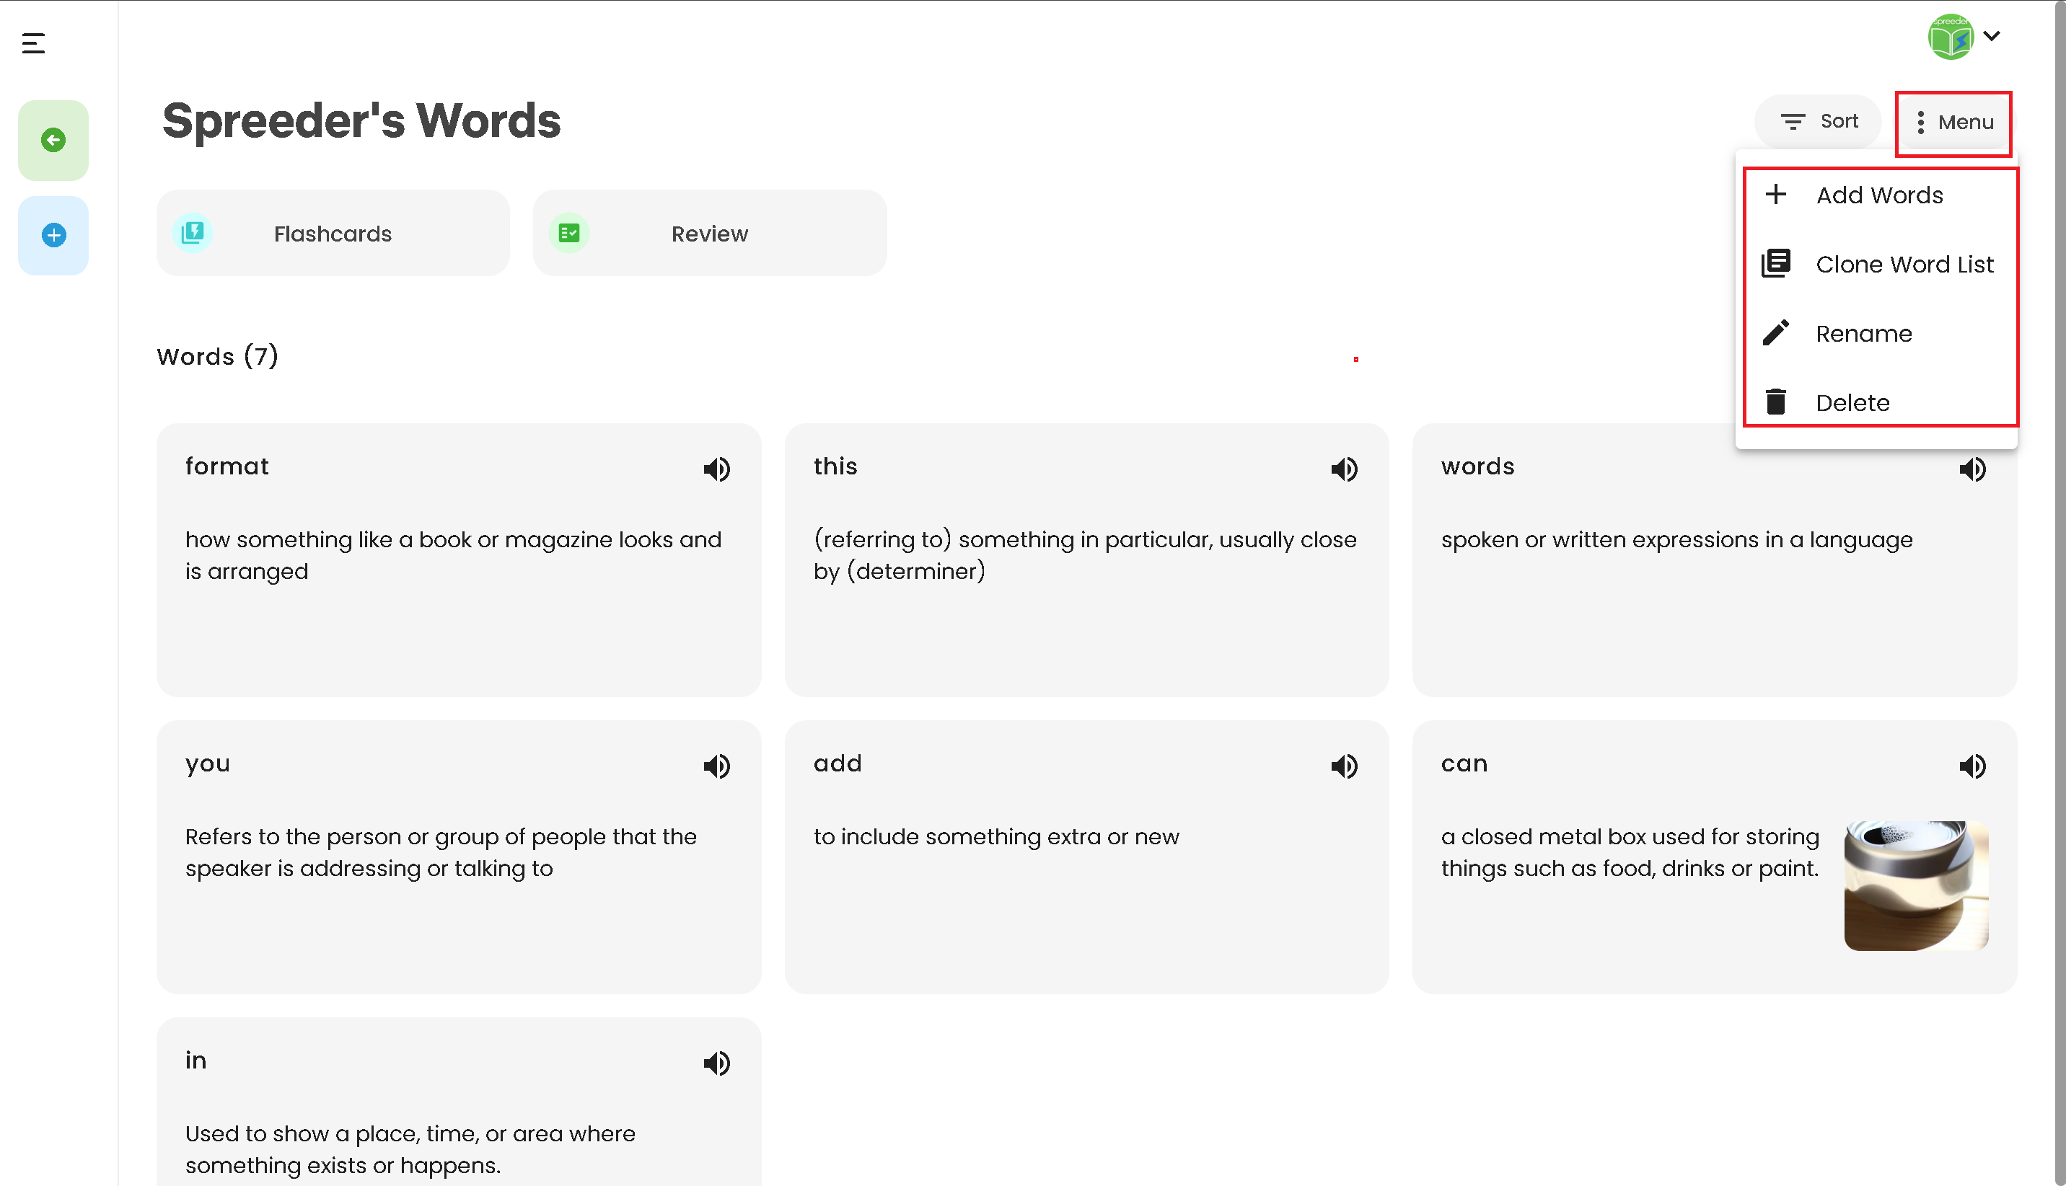
Task: Toggle the three-dot Menu button
Action: tap(1953, 123)
